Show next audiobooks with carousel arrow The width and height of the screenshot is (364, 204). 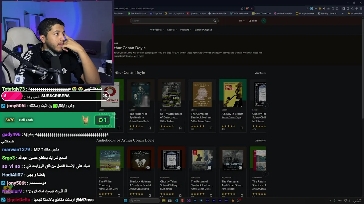coord(265,173)
